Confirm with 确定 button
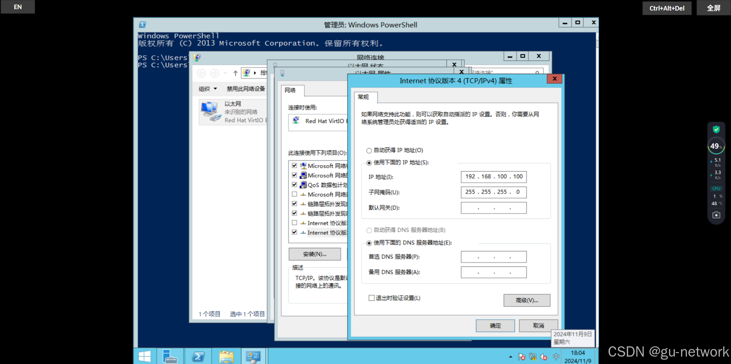 click(x=495, y=326)
